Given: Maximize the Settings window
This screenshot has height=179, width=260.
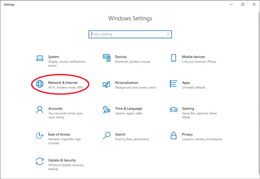Looking at the screenshot, I should (x=243, y=4).
